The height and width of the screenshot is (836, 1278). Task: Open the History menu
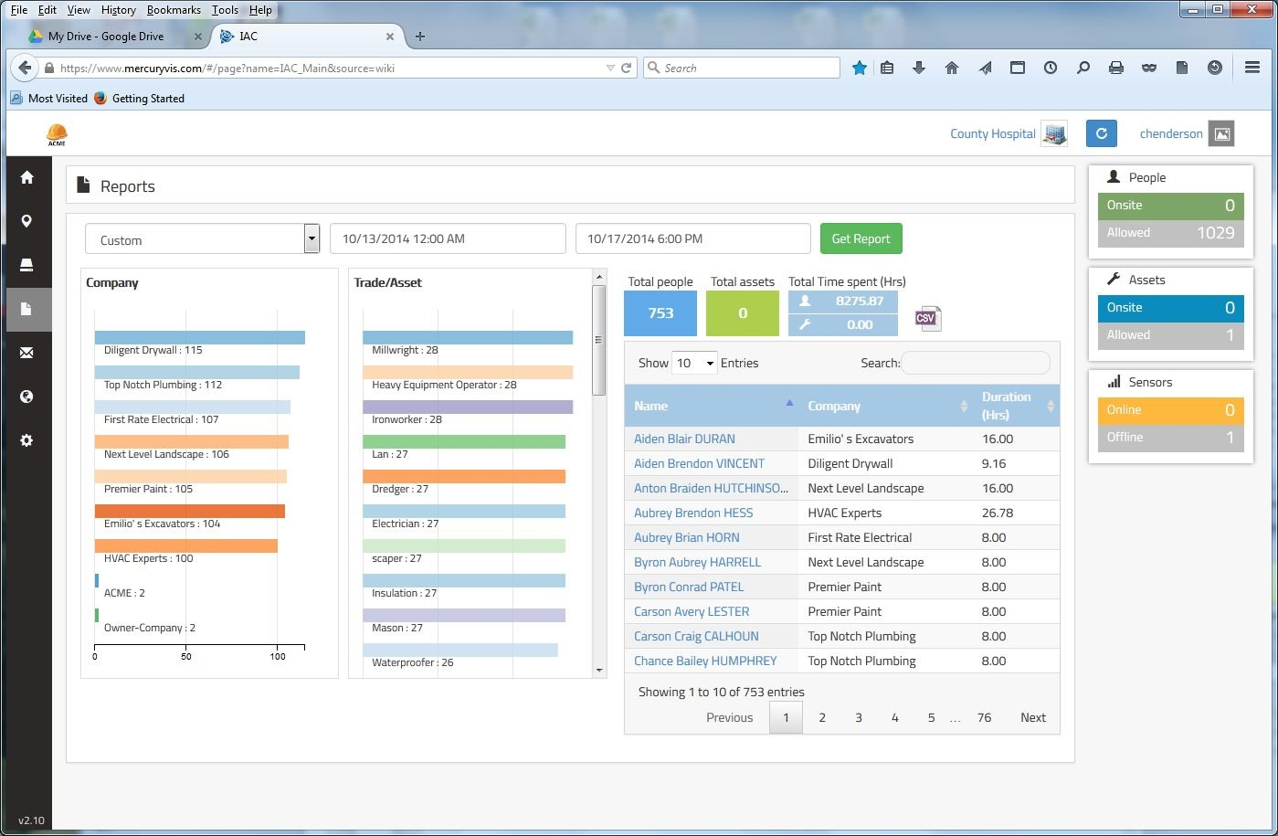119,10
